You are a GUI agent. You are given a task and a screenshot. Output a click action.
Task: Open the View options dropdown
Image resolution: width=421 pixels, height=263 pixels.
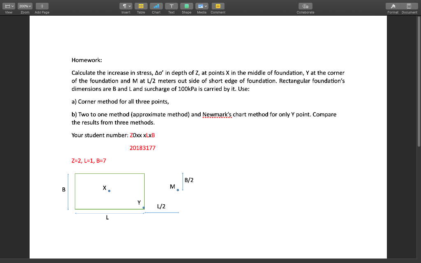[8, 6]
